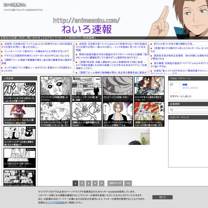
Task: Open 釣りとか言うこの世で最も無駄な行為 link
Action: point(174,44)
